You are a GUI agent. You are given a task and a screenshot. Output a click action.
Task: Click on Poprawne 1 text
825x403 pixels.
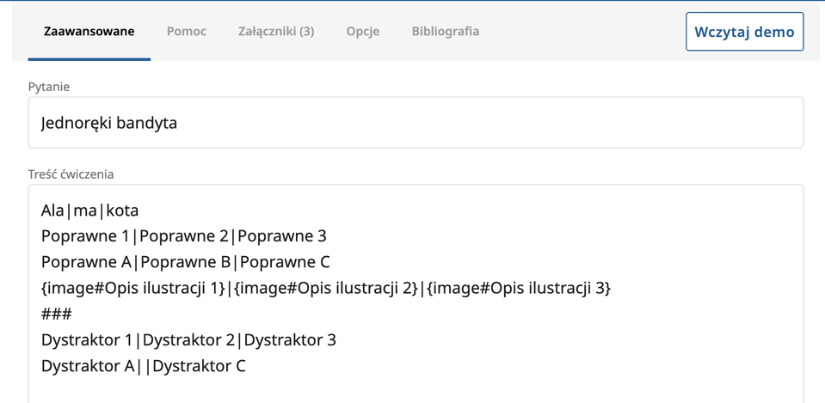click(x=89, y=236)
